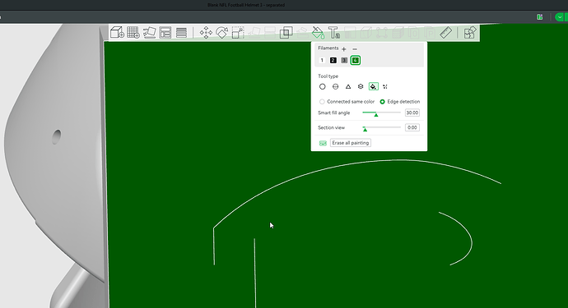The width and height of the screenshot is (568, 308).
Task: Click the Arrange all objects icon
Action: click(x=165, y=33)
